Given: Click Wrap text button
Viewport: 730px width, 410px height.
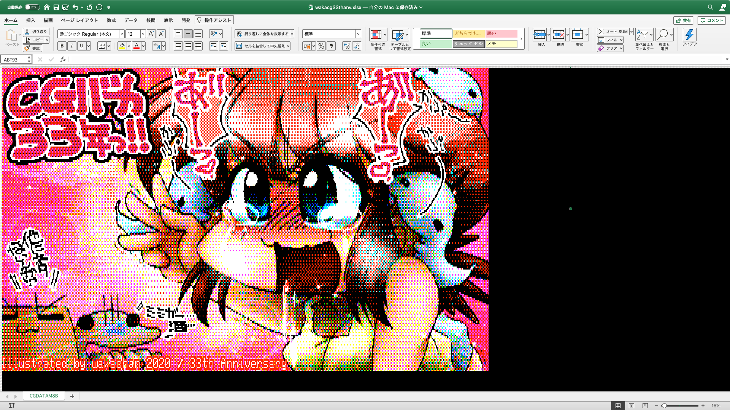Looking at the screenshot, I should click(x=262, y=34).
